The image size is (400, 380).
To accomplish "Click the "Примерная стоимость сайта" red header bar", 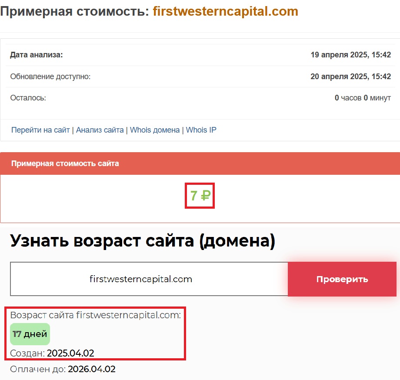I will (x=200, y=163).
